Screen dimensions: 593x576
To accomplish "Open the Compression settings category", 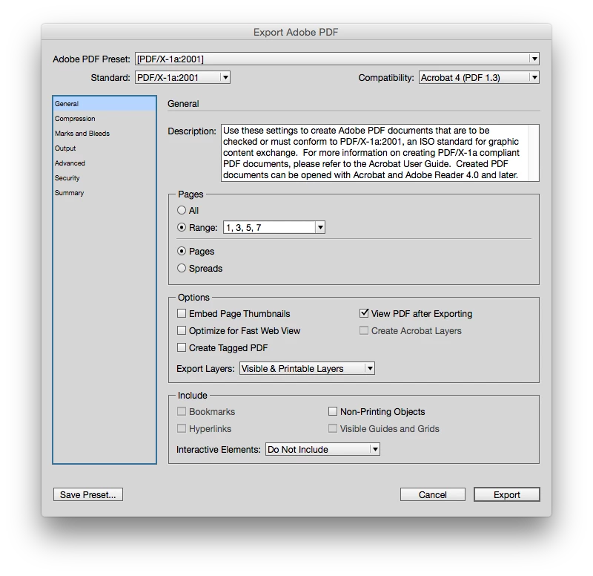I will pos(105,119).
